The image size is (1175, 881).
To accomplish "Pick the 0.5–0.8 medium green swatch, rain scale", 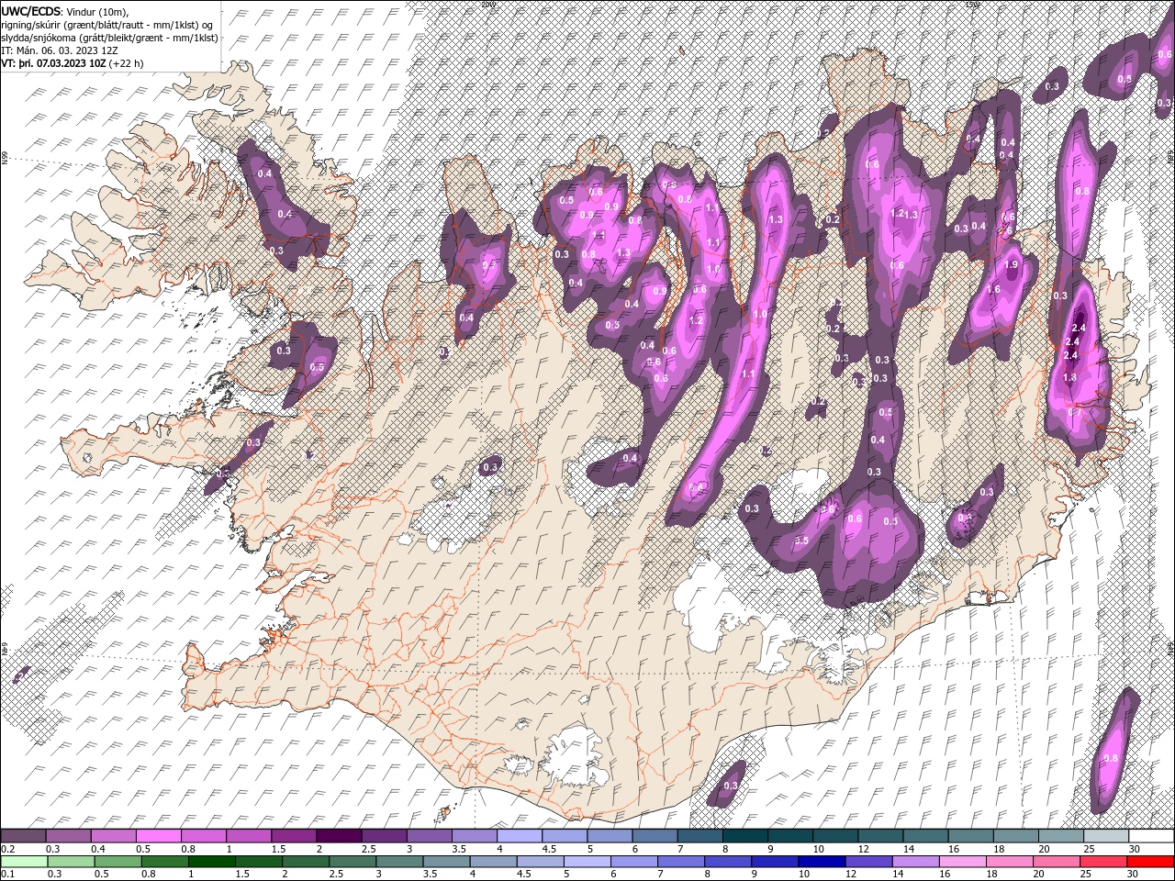I will [117, 862].
